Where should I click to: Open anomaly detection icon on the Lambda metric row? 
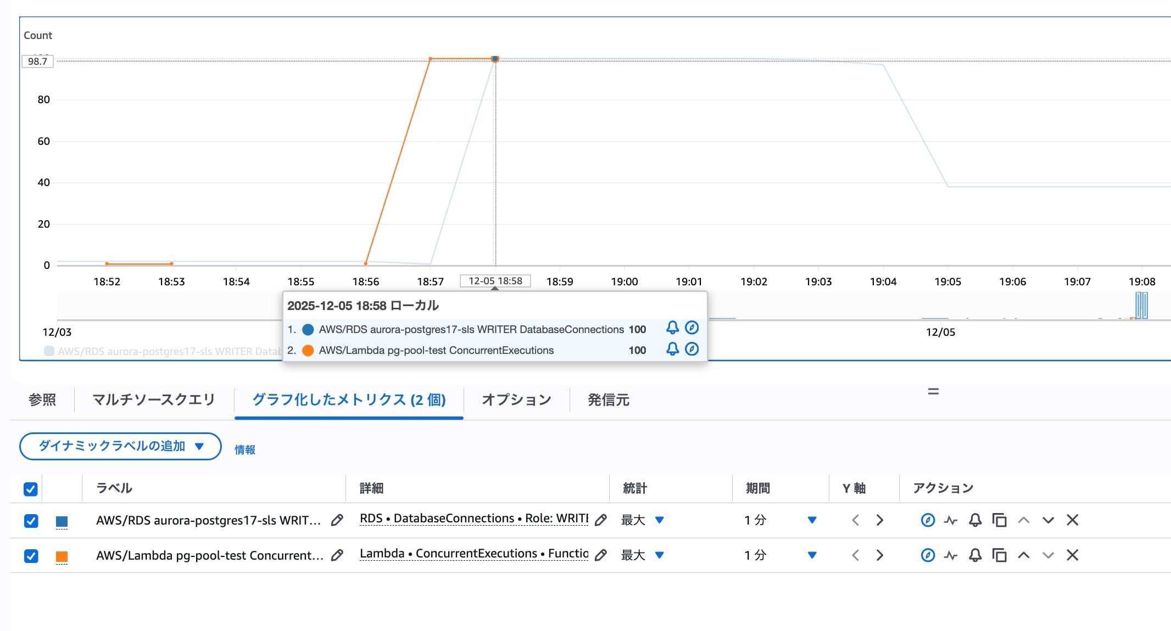[952, 555]
